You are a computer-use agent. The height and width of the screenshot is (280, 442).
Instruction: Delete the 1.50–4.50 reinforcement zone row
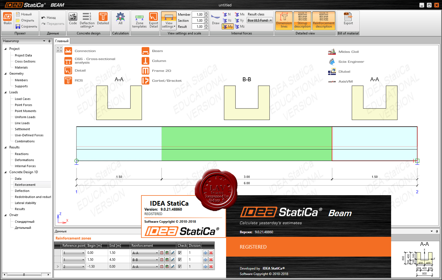pos(211,260)
